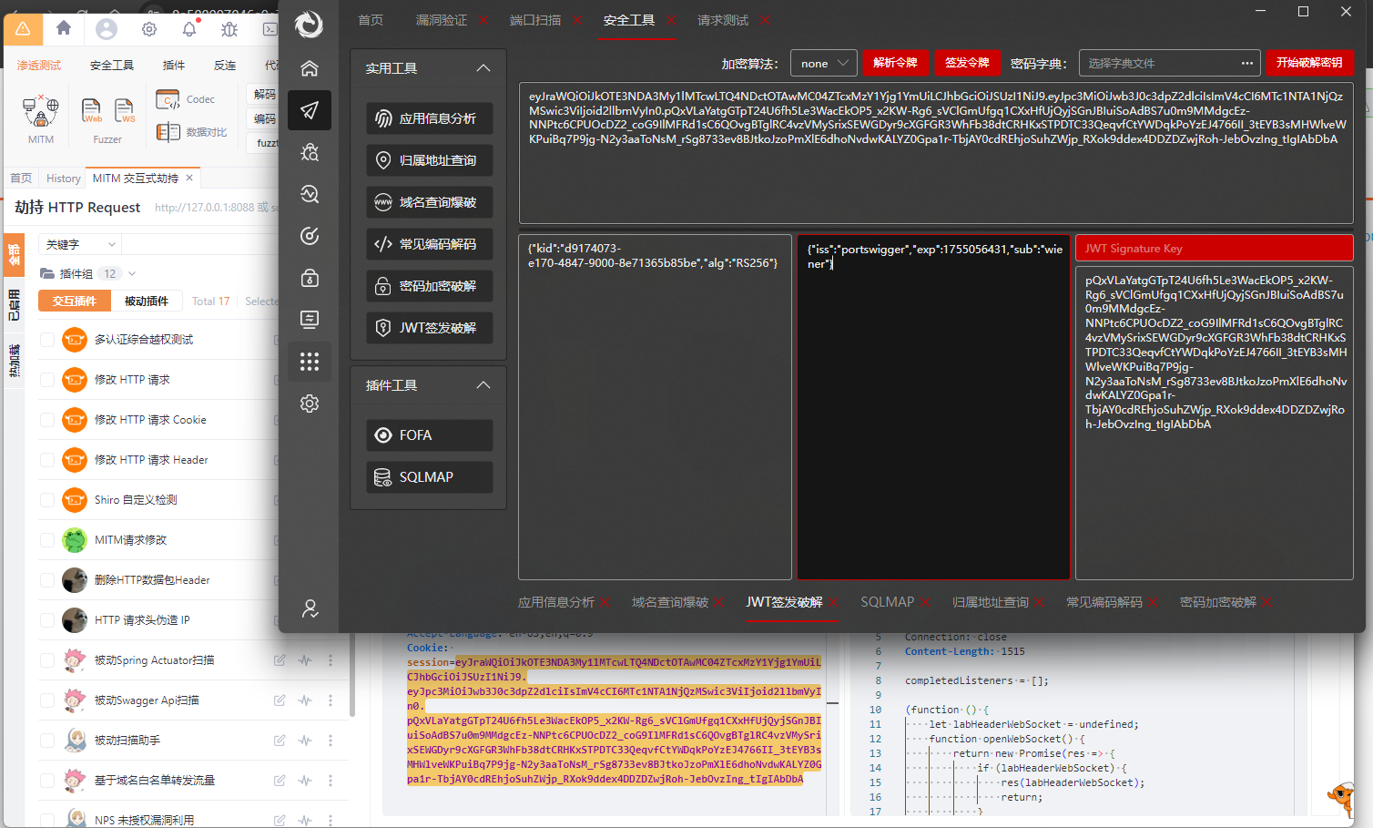
Task: Open the 加密算法 none dropdown
Action: (822, 62)
